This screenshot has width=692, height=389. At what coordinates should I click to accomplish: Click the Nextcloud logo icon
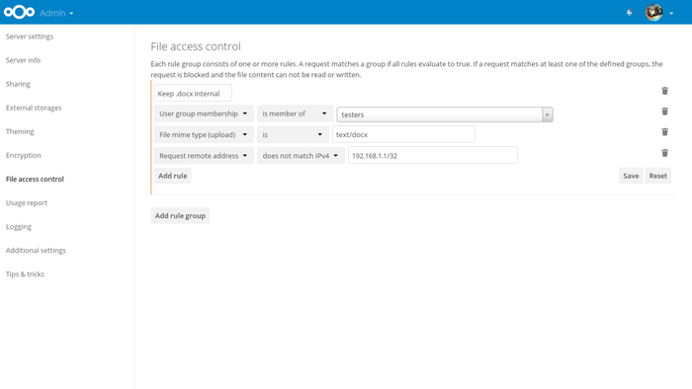coord(19,12)
